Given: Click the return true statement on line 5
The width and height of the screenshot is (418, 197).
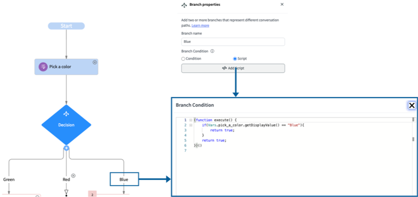Looking at the screenshot, I should [214, 140].
